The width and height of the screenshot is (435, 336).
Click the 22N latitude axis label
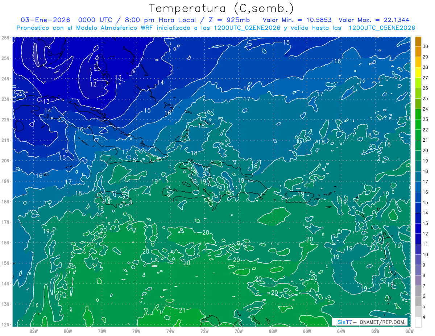(5, 120)
